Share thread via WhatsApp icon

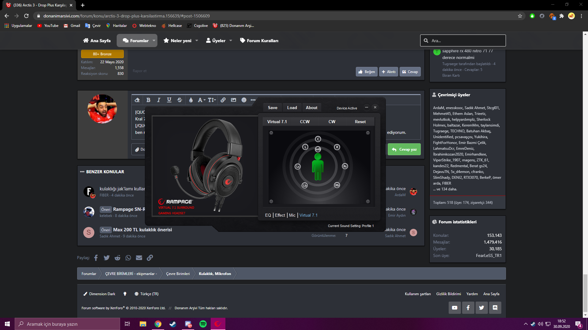coord(128,258)
